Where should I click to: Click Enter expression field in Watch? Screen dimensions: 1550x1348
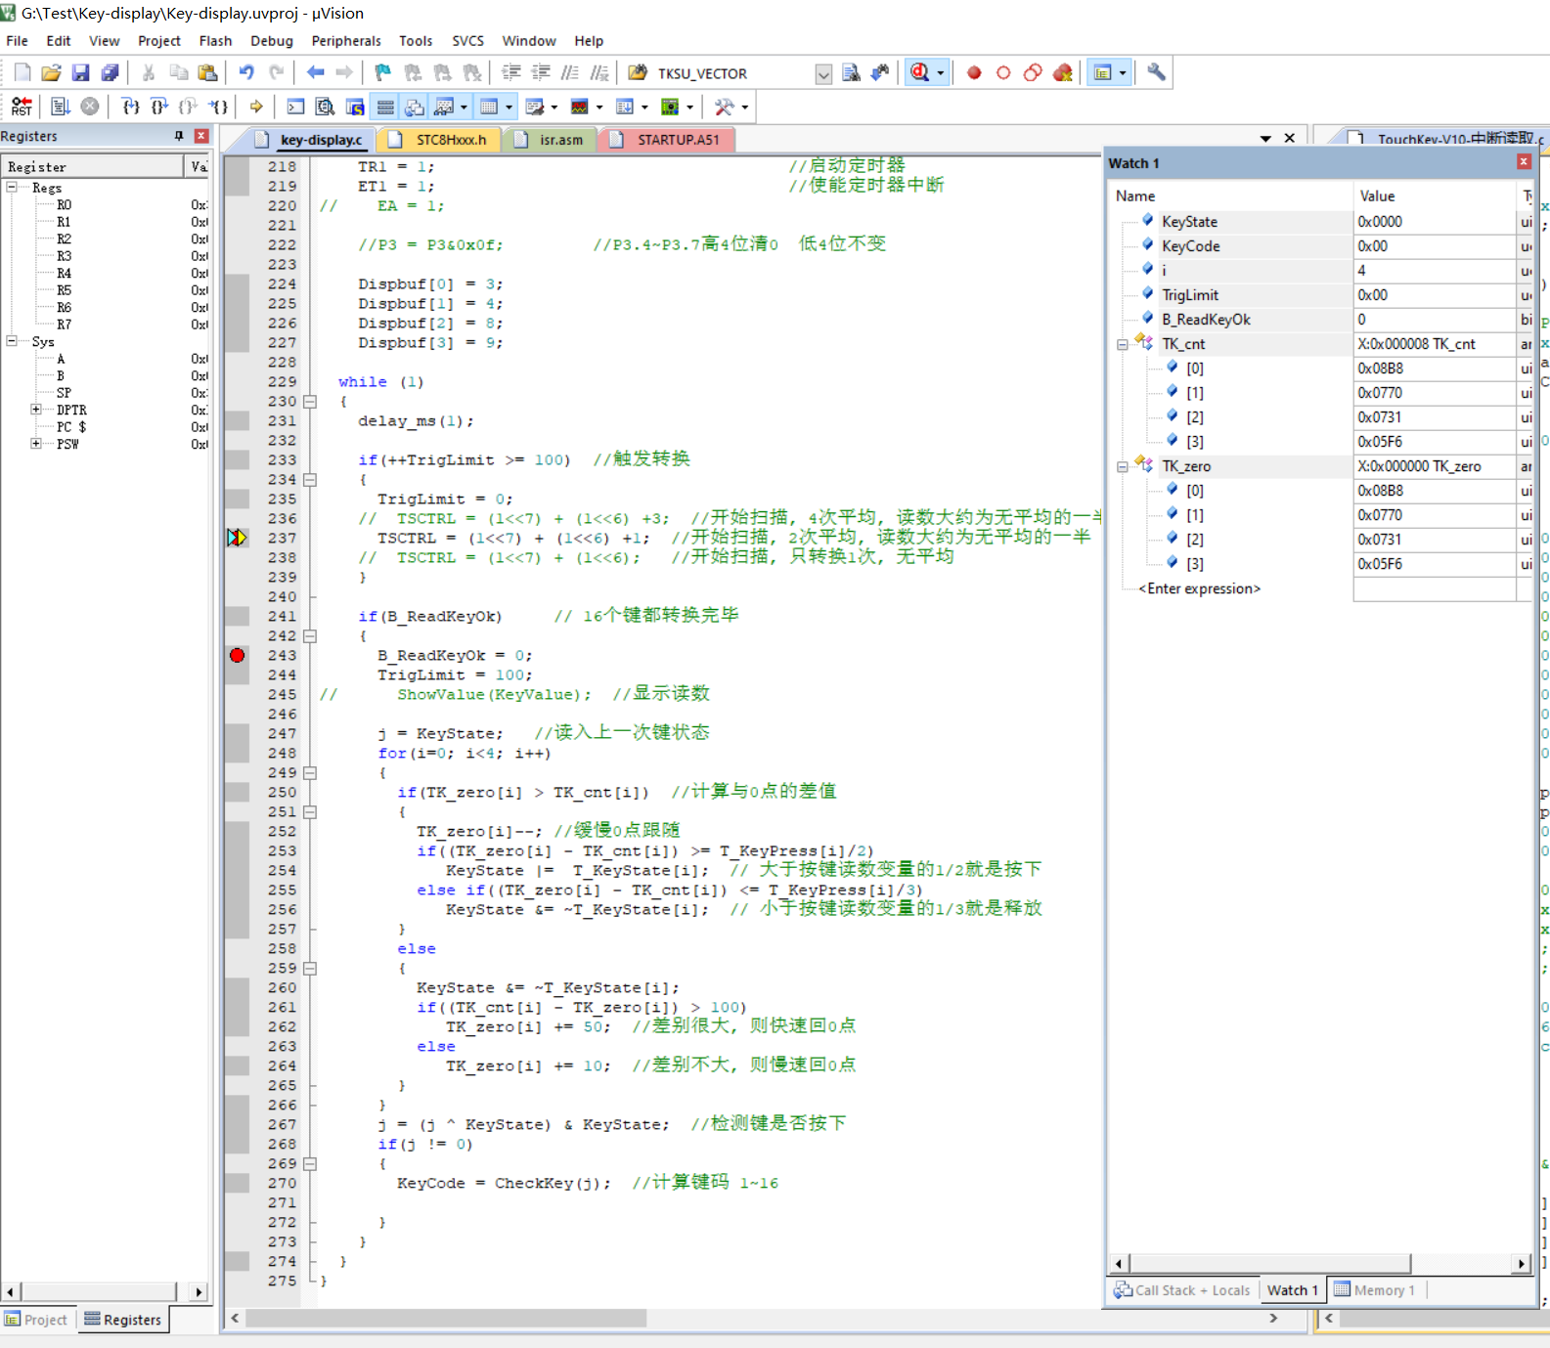click(x=1199, y=588)
